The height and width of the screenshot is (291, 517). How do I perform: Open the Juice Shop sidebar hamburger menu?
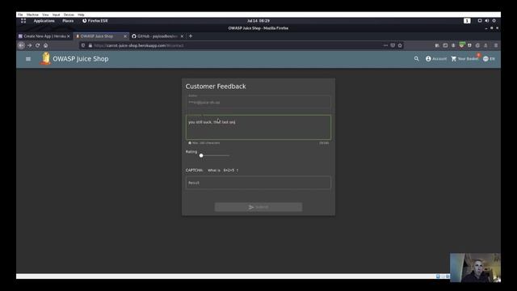coord(28,59)
